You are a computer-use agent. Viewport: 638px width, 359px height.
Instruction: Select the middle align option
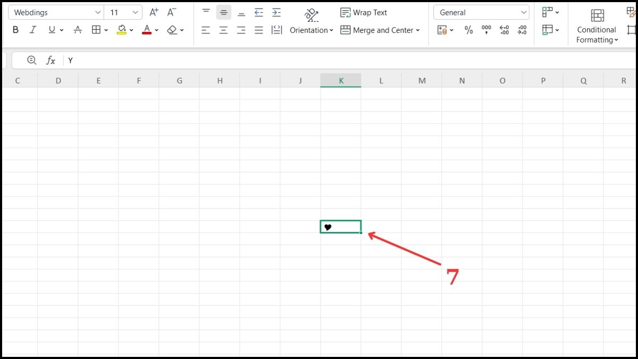[x=224, y=12]
